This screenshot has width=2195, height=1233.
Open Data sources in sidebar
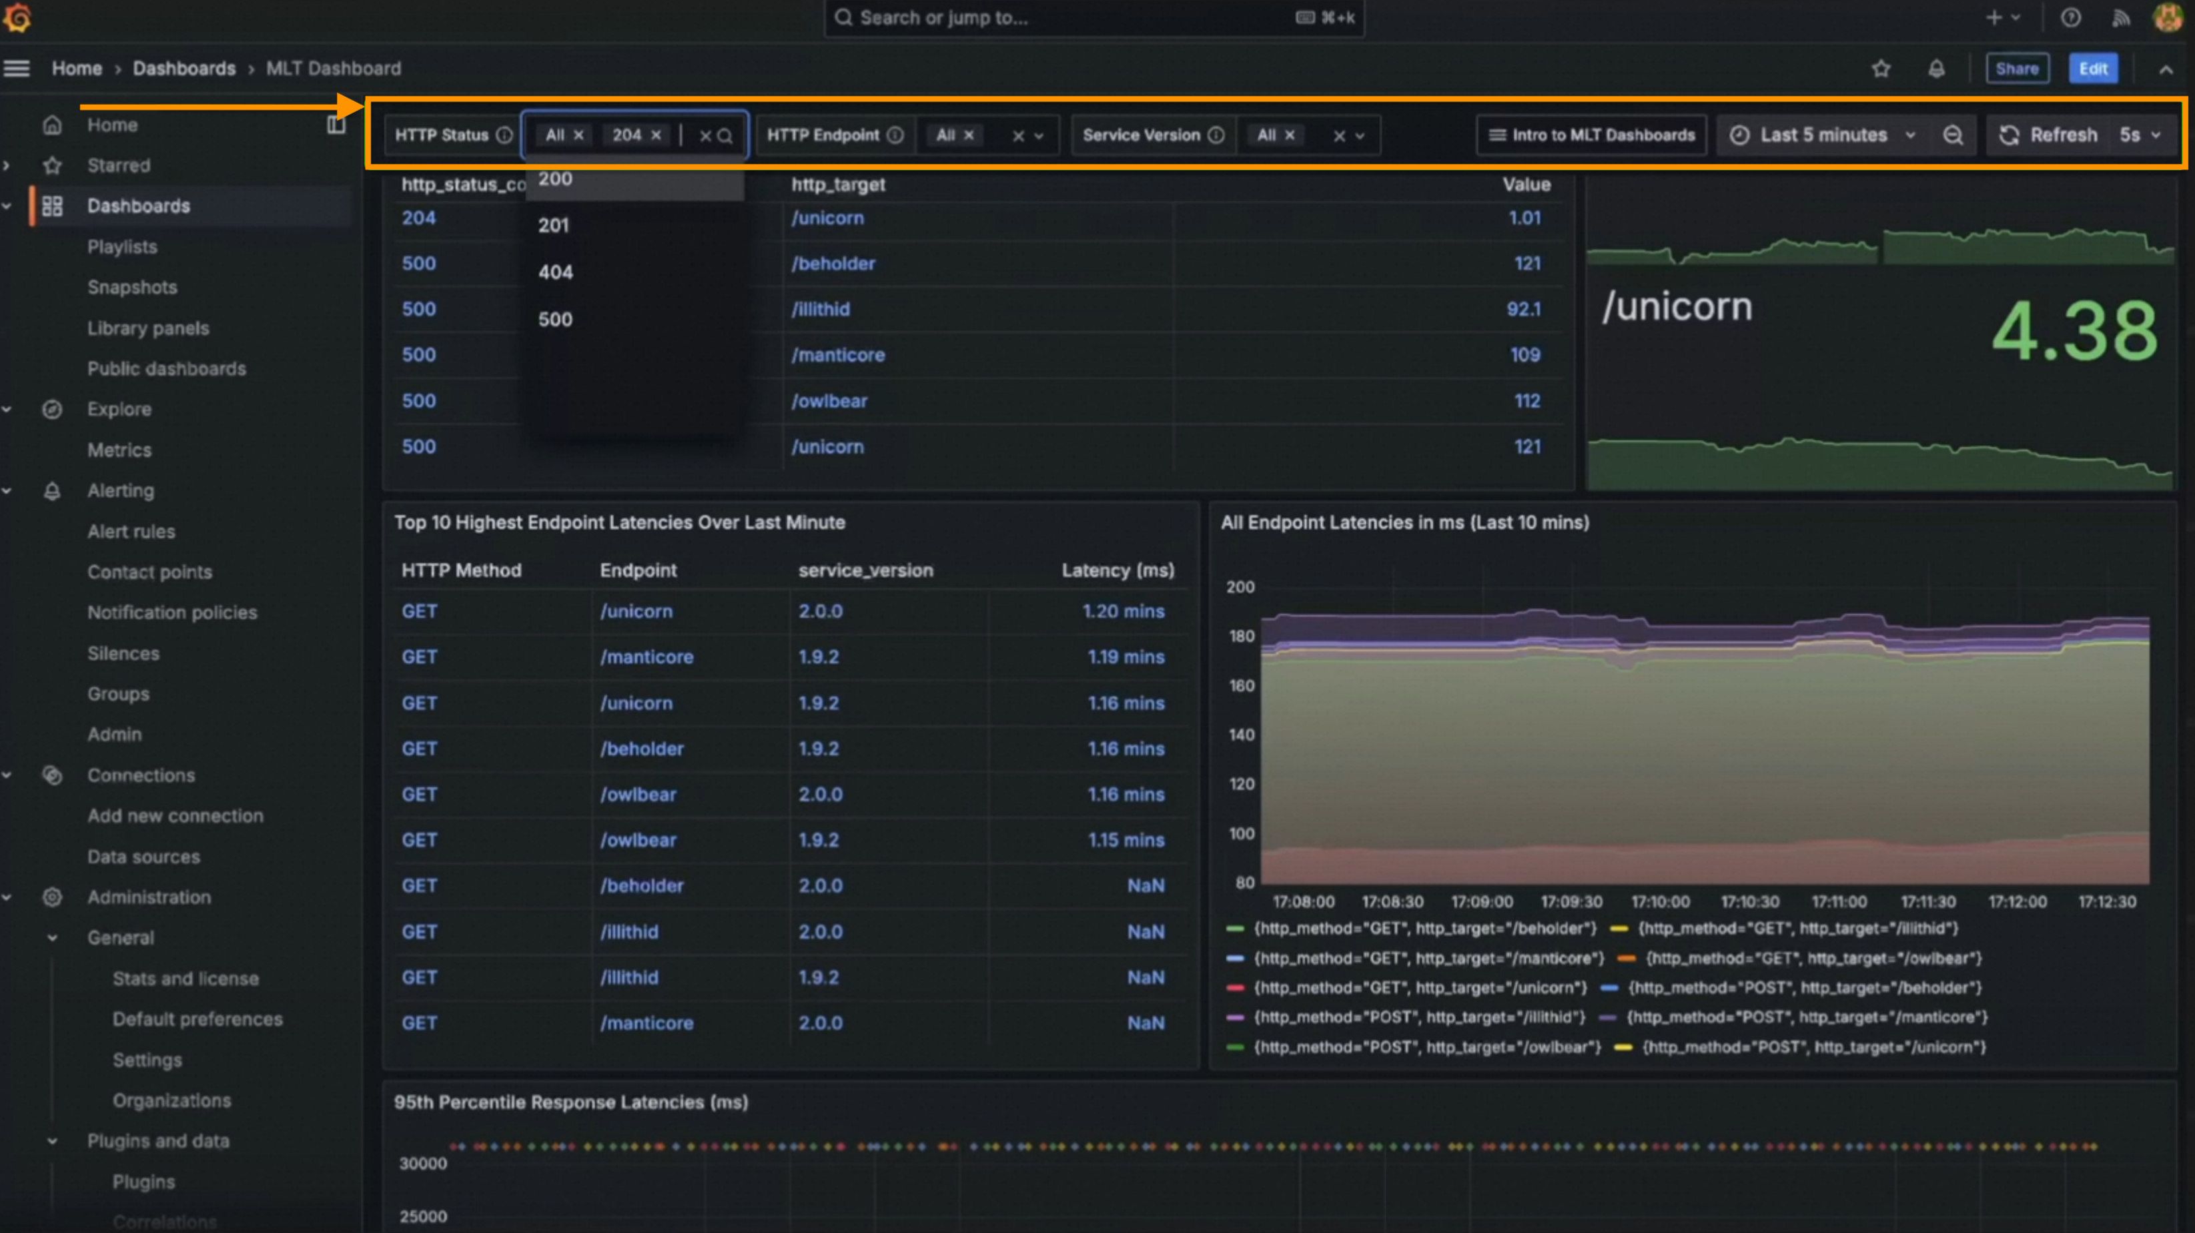pos(143,857)
